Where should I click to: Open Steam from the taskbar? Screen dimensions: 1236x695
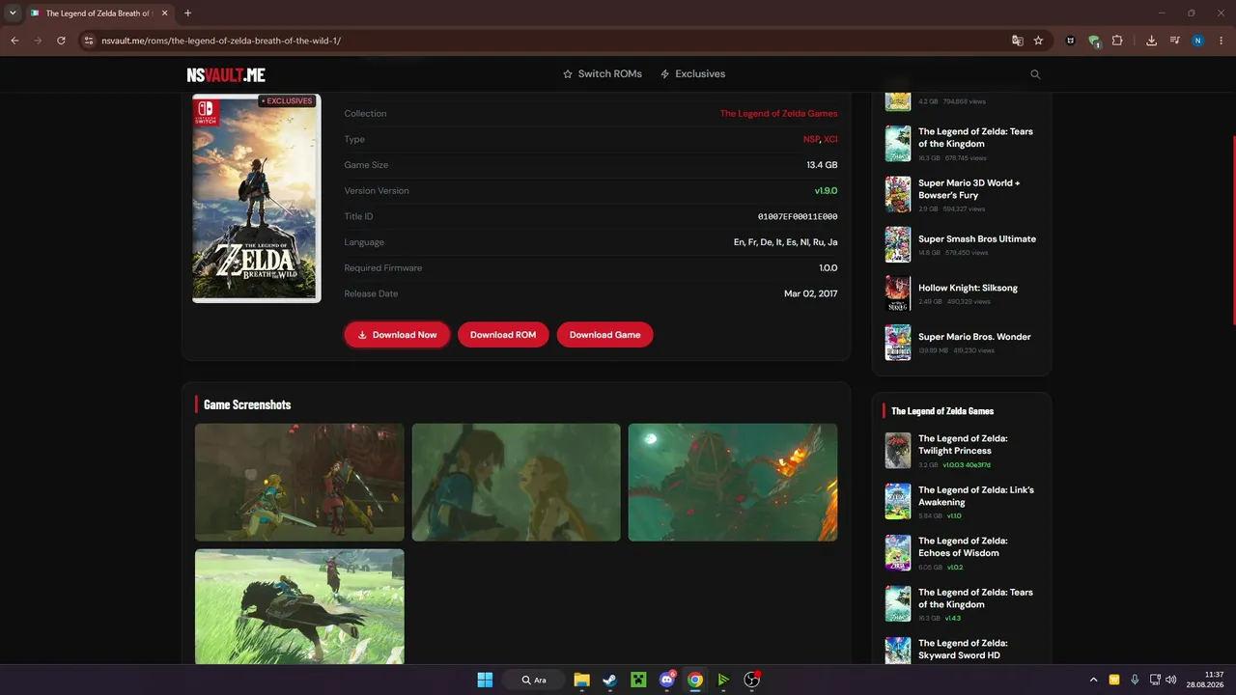click(609, 680)
